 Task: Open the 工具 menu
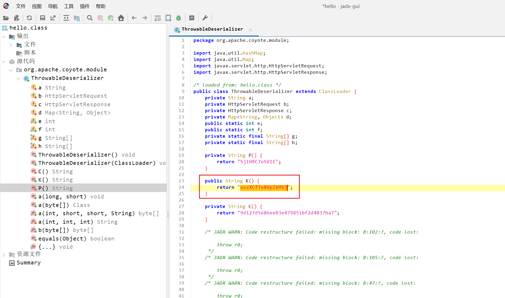[69, 6]
